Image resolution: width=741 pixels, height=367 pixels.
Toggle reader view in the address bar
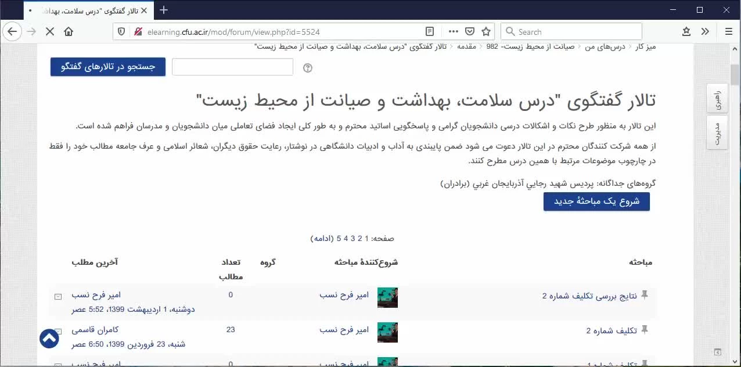coord(429,32)
